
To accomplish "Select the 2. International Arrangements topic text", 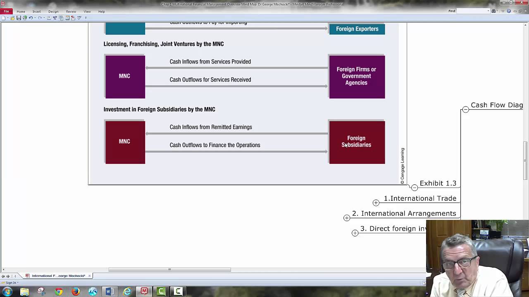I will coord(404,213).
